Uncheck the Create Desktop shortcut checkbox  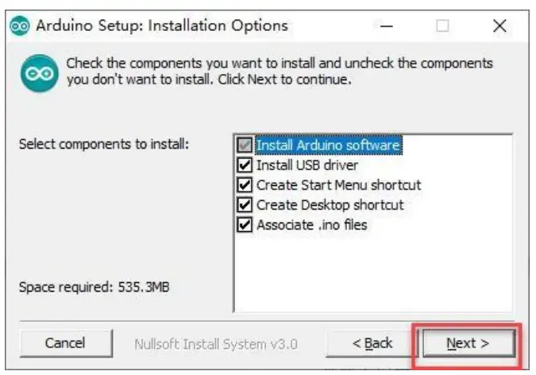pos(245,205)
